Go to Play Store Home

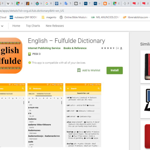click(16, 26)
